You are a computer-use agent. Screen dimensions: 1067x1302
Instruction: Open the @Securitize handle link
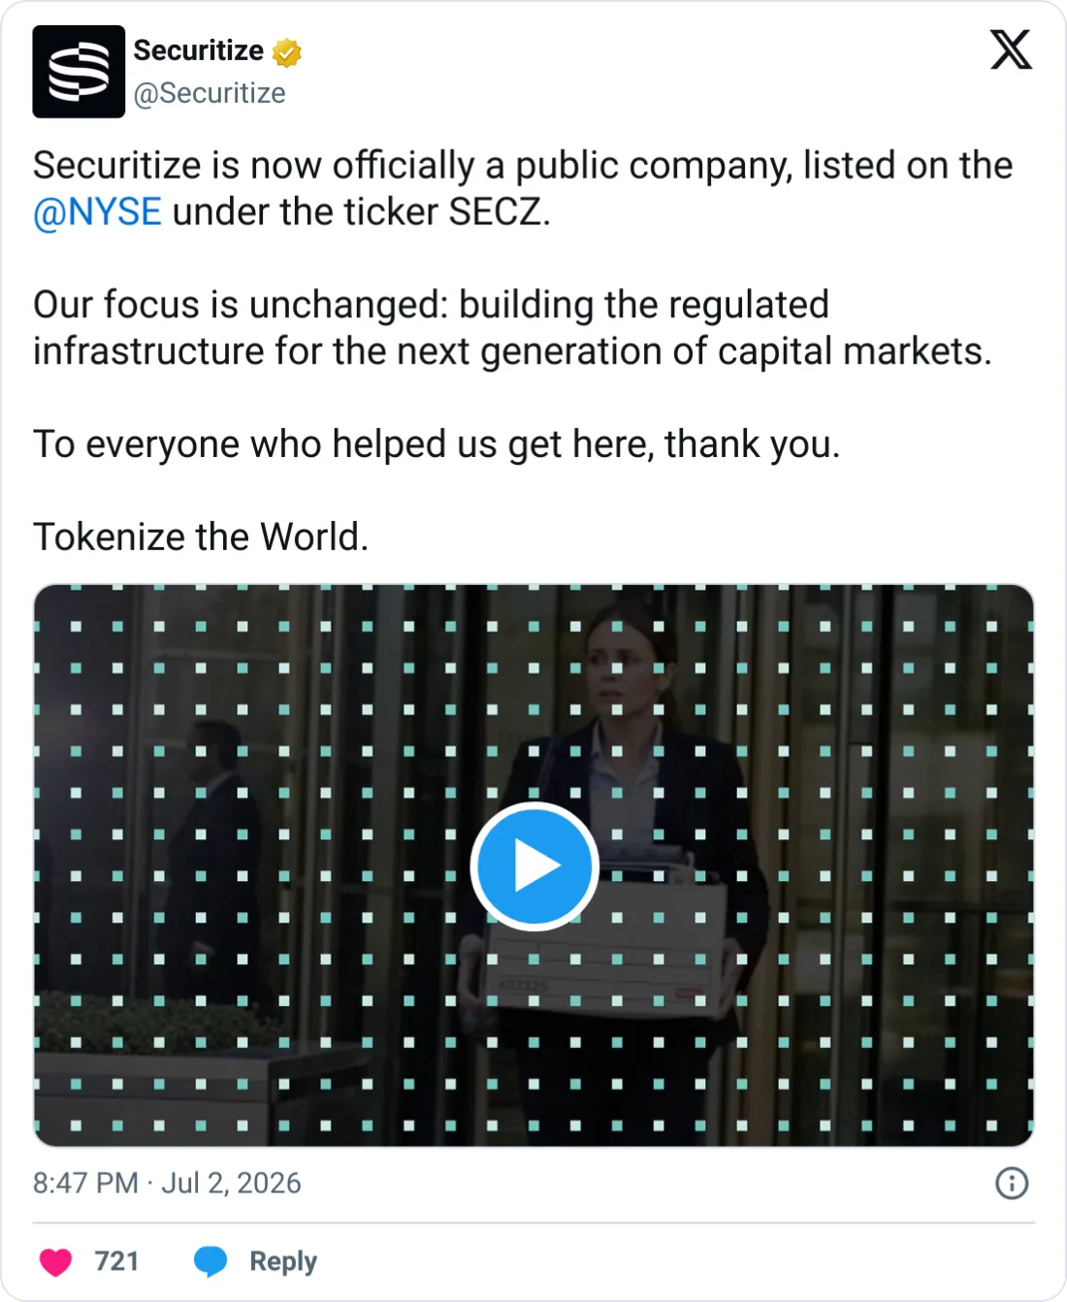pyautogui.click(x=210, y=93)
